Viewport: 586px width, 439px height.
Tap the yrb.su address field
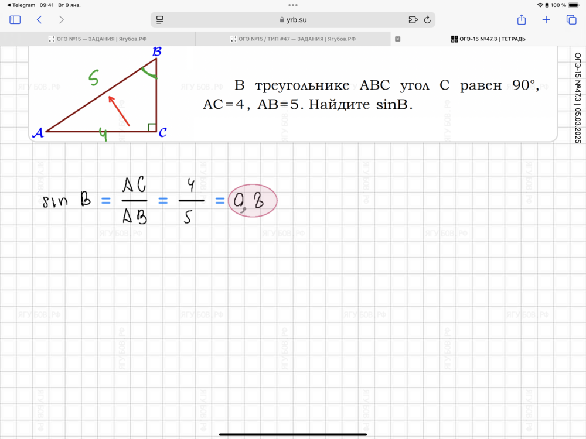coord(293,20)
